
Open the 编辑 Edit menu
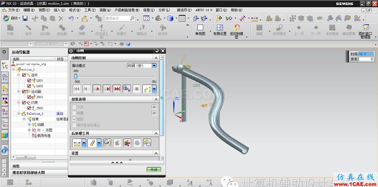(x=29, y=10)
